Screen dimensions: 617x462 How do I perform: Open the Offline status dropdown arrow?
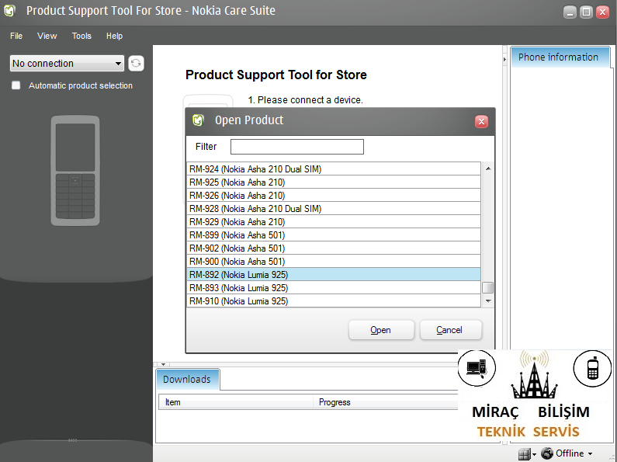(x=590, y=453)
